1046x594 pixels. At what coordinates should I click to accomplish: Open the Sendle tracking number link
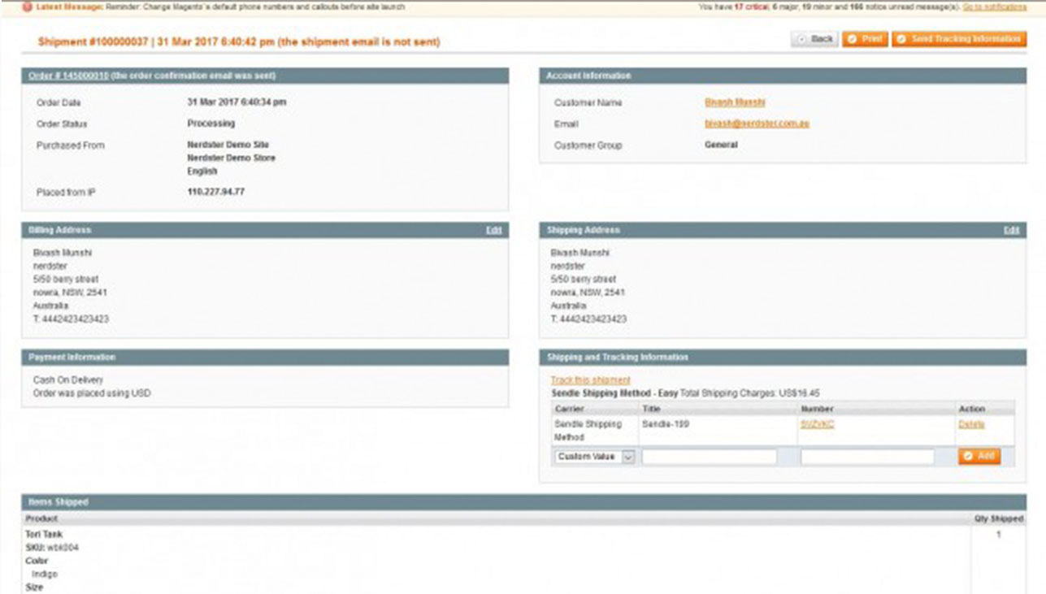point(817,423)
